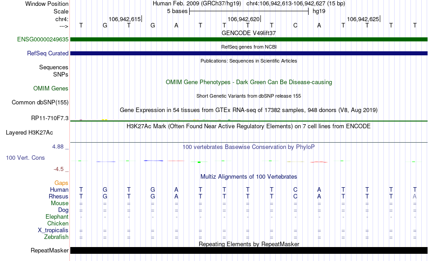
Task: Open the "GENCODE V49lift37" track title
Action: pyautogui.click(x=249, y=33)
